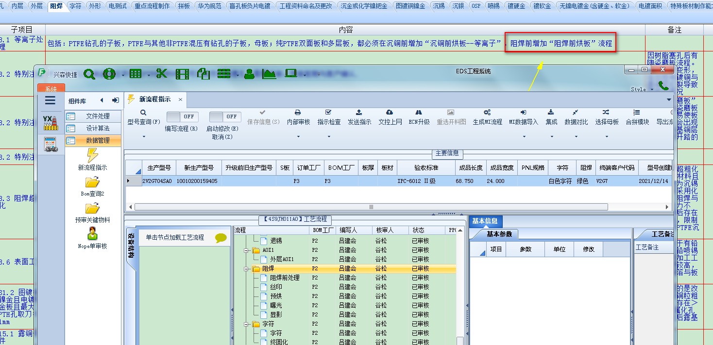The image size is (713, 345).
Task: Collapse the 字符 folder tree node
Action: 247,324
